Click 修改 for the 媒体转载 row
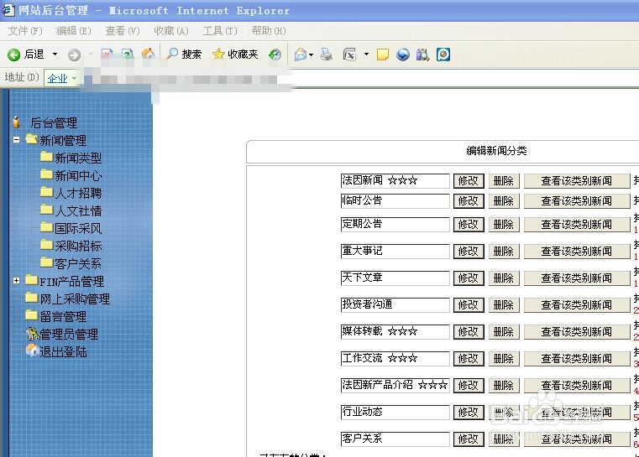 (469, 332)
